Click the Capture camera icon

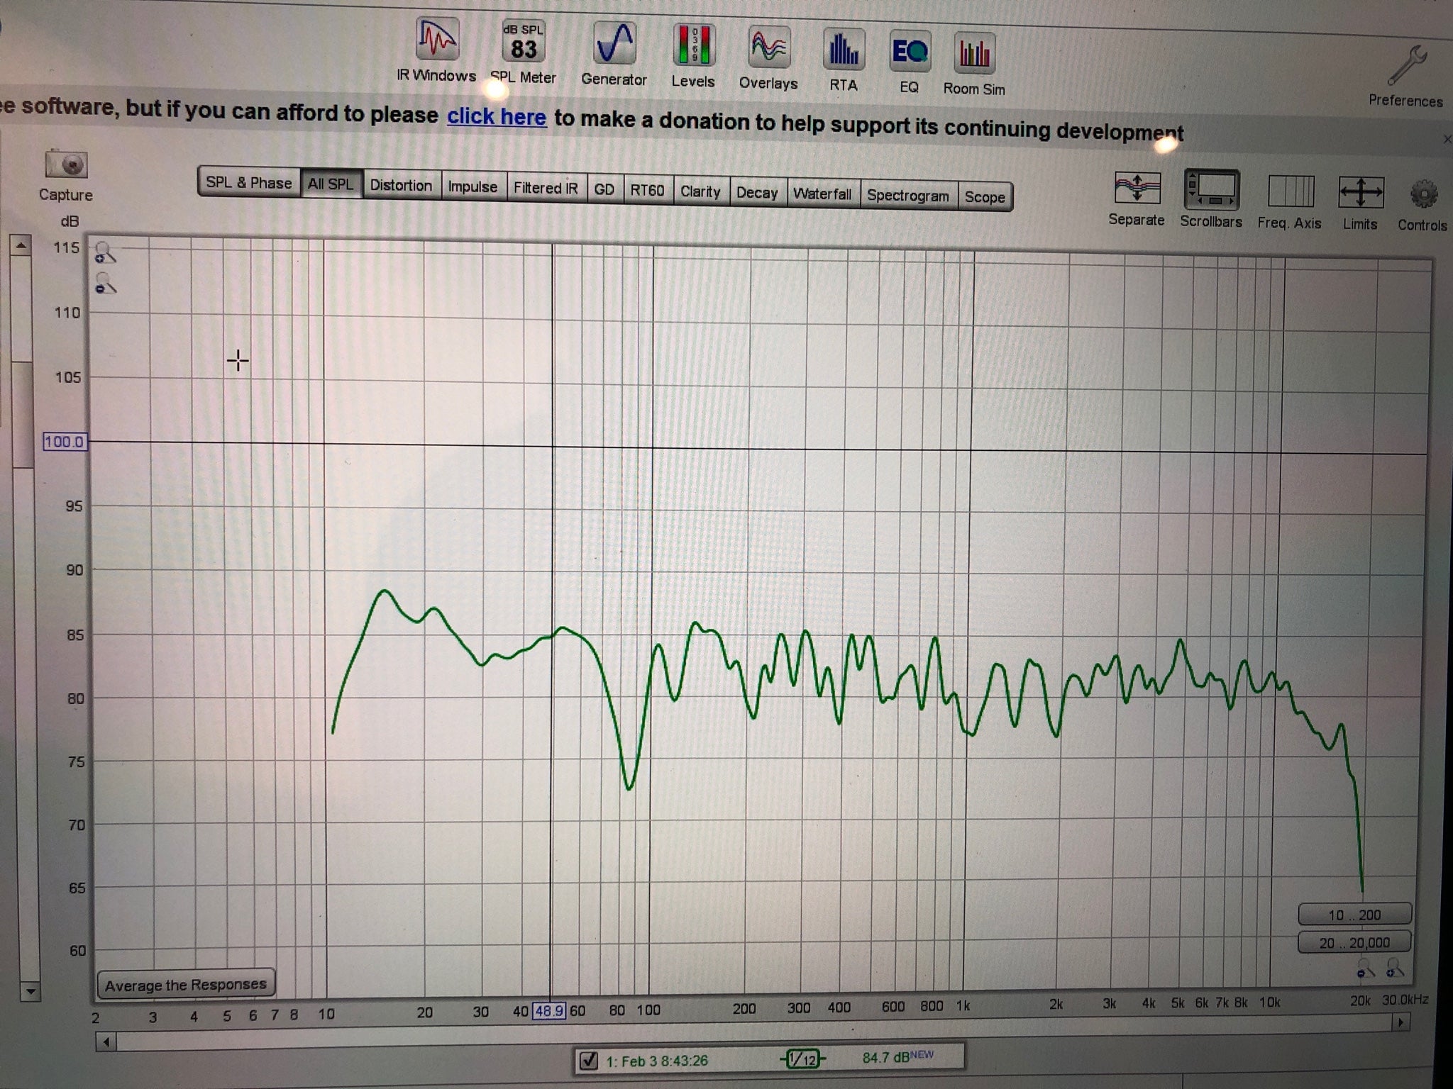pyautogui.click(x=66, y=166)
